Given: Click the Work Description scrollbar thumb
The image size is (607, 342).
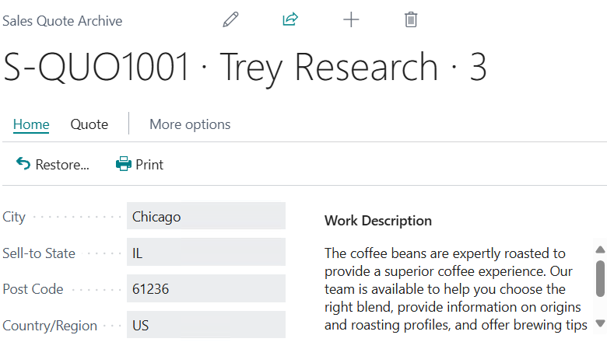Looking at the screenshot, I should point(600,278).
